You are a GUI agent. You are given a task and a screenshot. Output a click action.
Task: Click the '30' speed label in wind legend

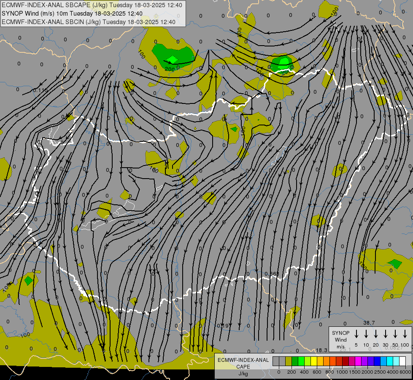[x=385, y=345]
